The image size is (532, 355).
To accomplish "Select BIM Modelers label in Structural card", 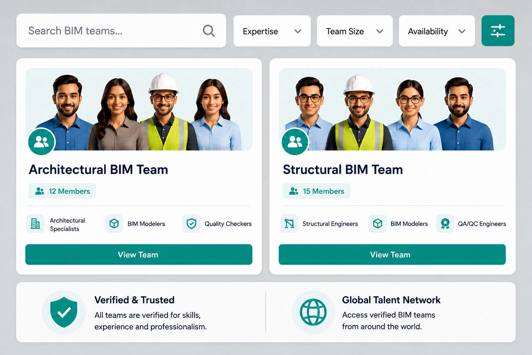I will pyautogui.click(x=409, y=224).
